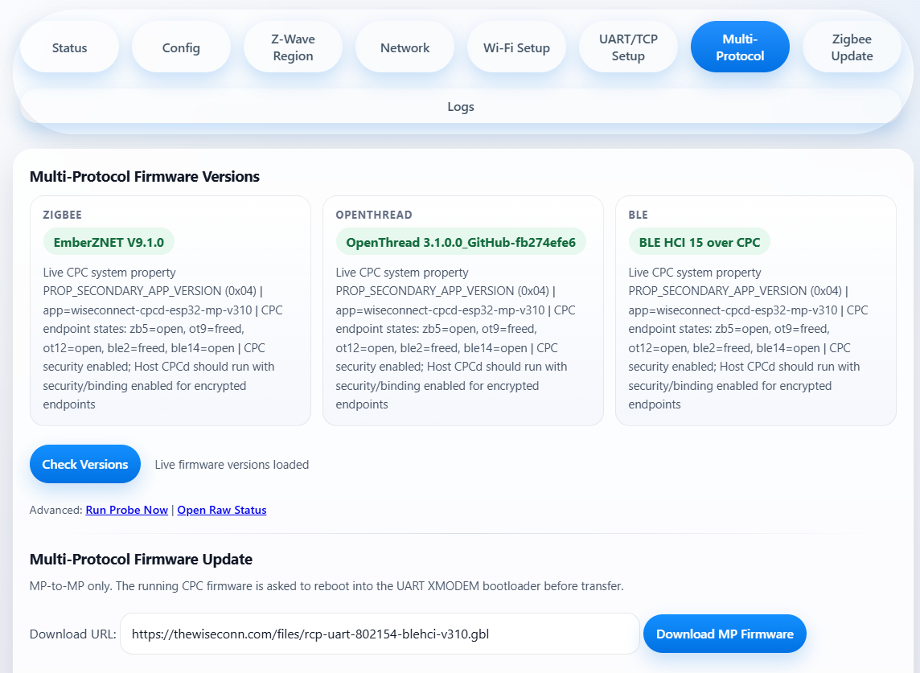Screen dimensions: 920x673
Task: Click the Check Versions button
Action: tap(85, 464)
